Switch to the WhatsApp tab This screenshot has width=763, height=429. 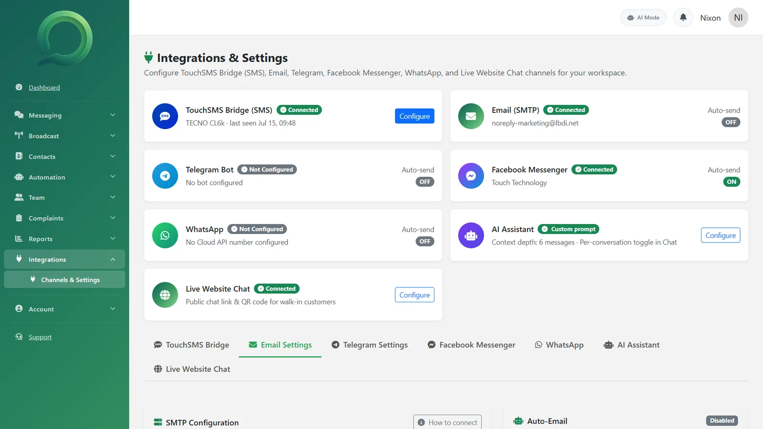click(x=559, y=345)
